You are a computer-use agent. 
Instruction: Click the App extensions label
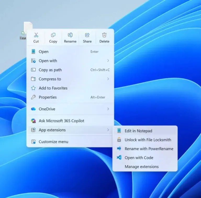click(x=52, y=130)
